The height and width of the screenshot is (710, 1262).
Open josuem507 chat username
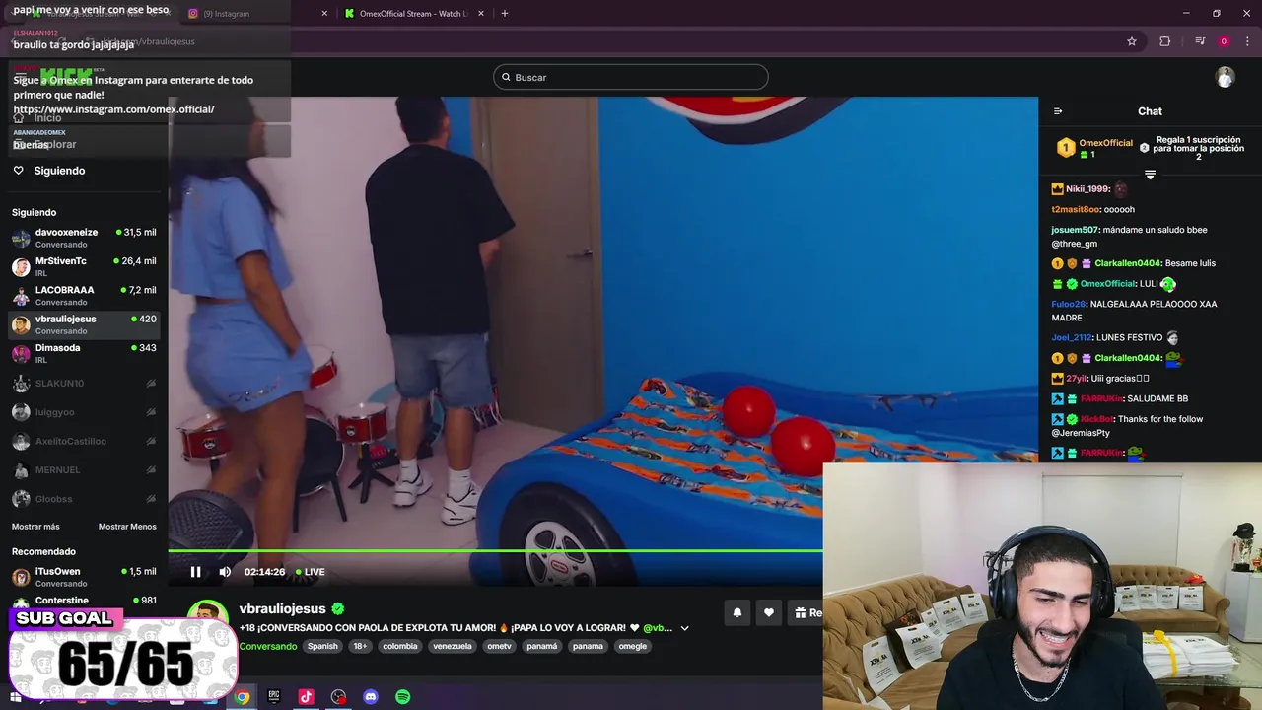click(1074, 230)
